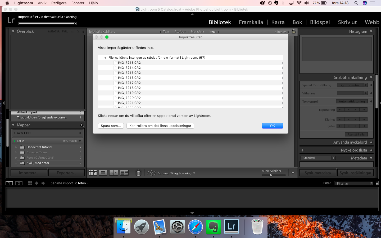The height and width of the screenshot is (238, 381).
Task: Open Launchpad from the Dock
Action: [x=142, y=227]
